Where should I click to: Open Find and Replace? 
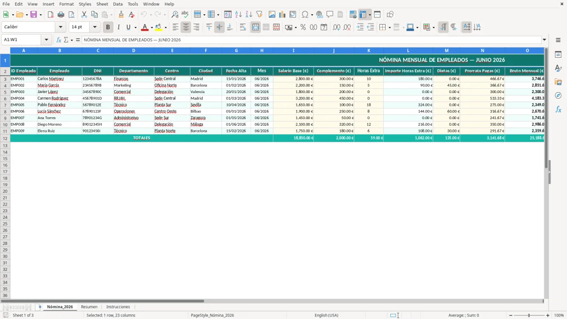point(175,15)
